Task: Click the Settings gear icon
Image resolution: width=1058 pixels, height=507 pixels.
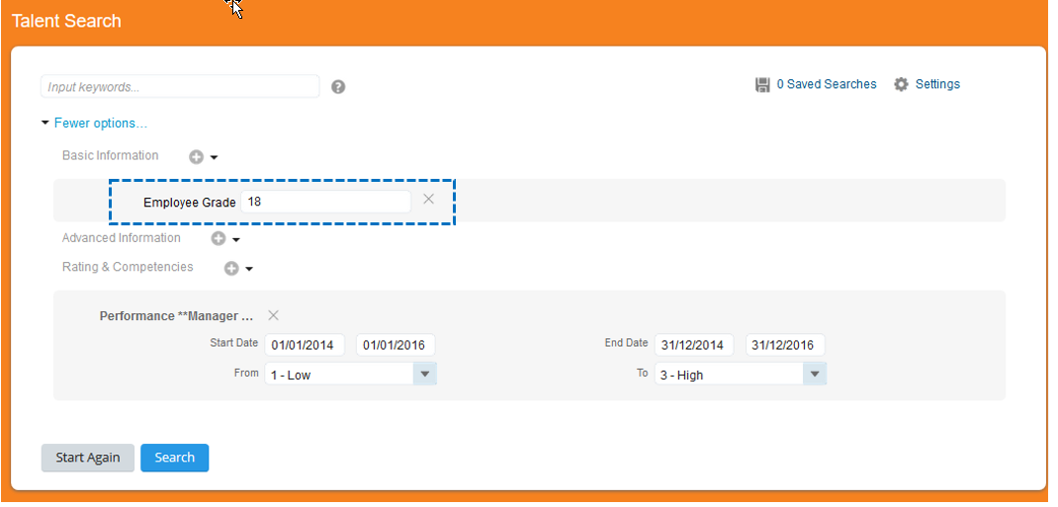Action: pyautogui.click(x=902, y=84)
